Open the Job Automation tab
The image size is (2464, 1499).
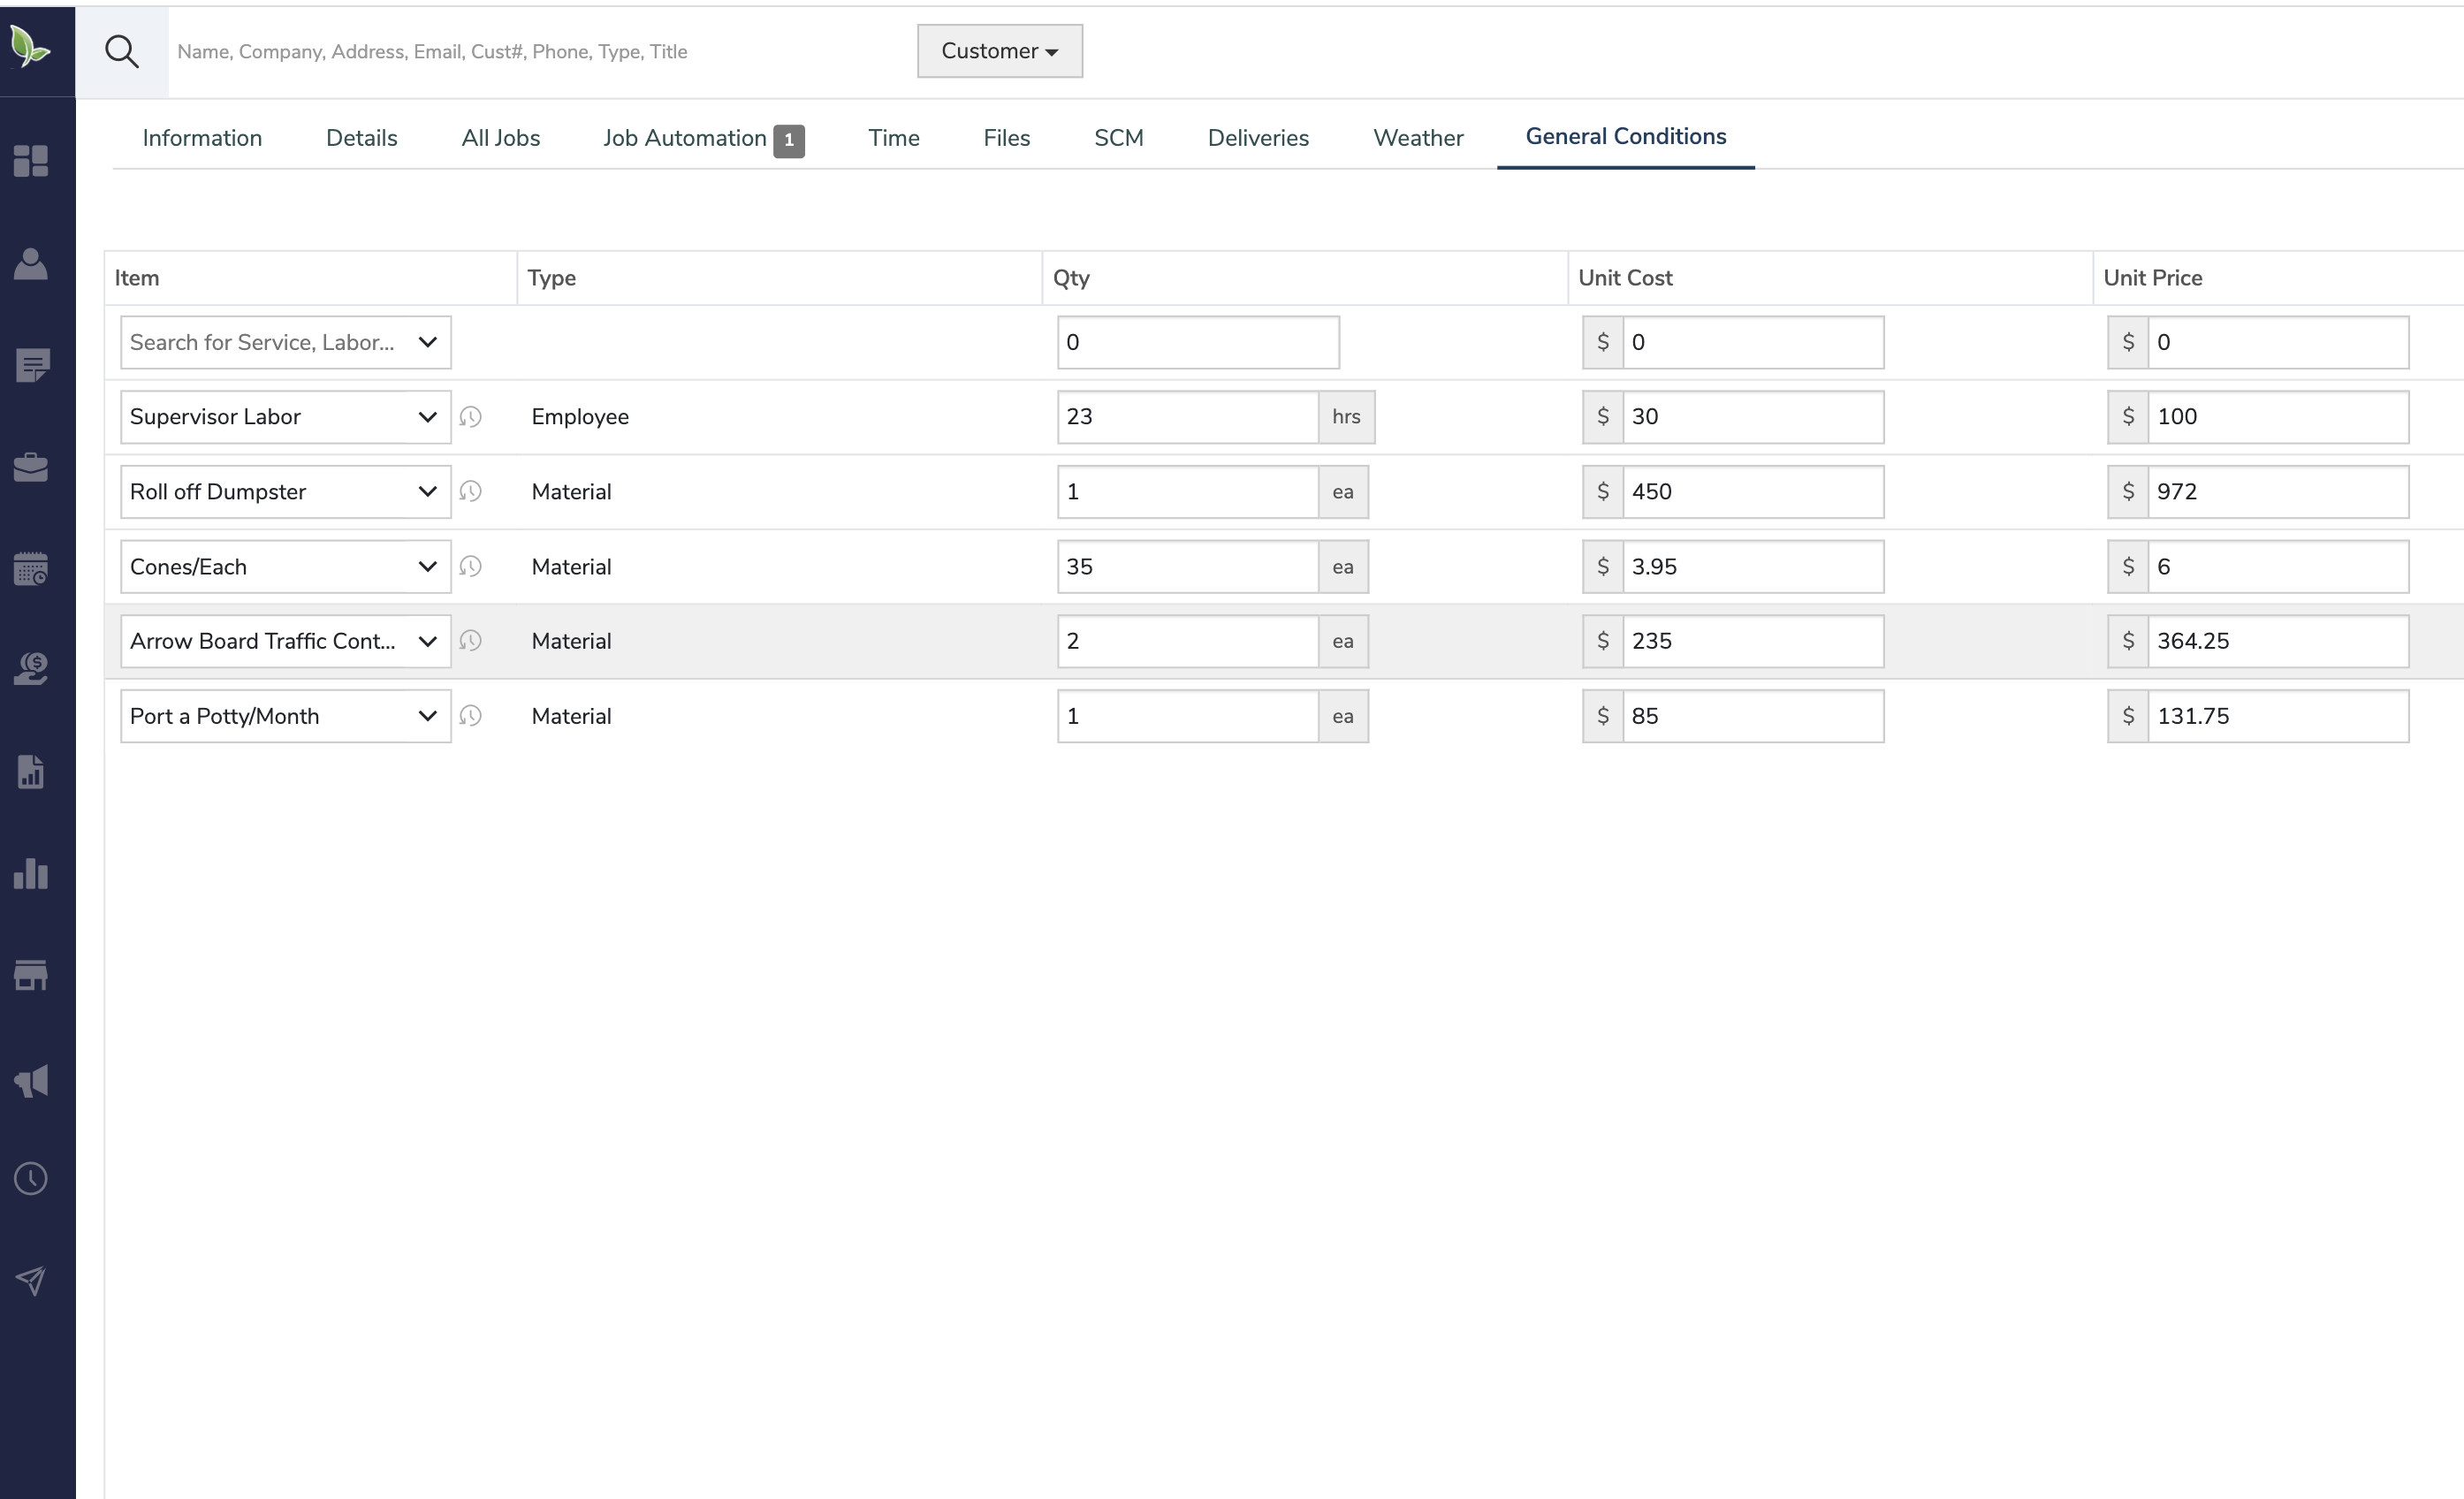(x=703, y=138)
